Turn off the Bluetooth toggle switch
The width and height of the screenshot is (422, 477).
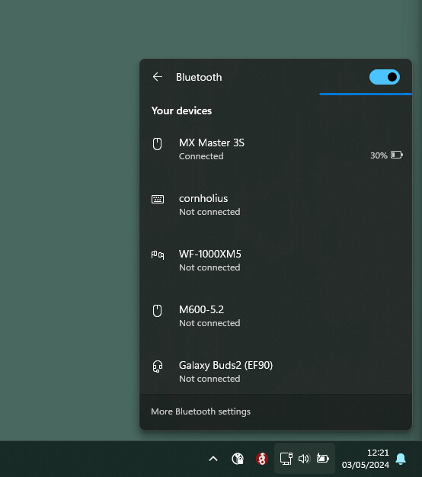385,77
